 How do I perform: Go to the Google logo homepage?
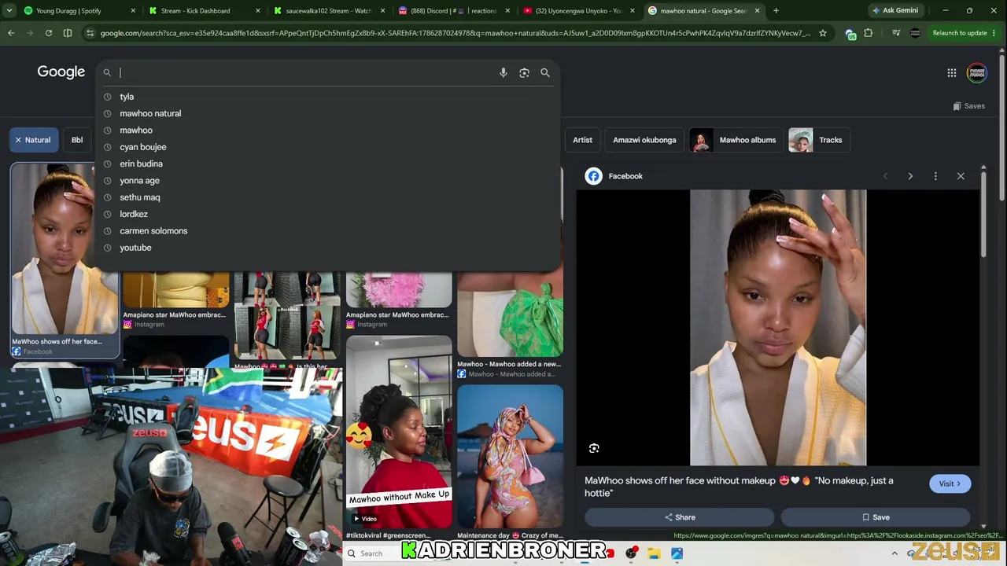click(x=61, y=72)
